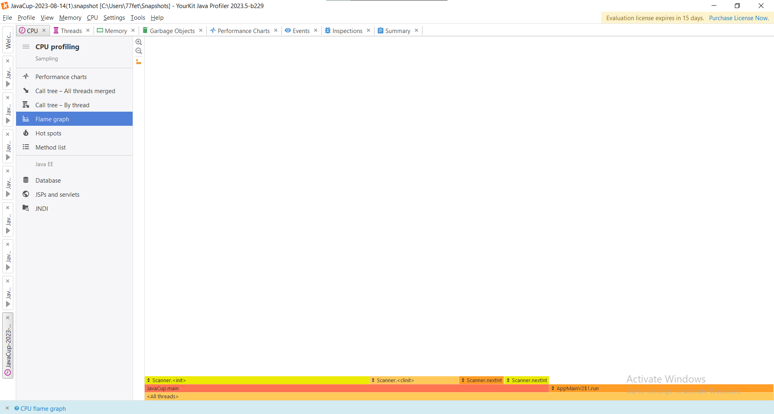This screenshot has width=774, height=414.
Task: Select the zoom in magnifier on the flame graph toolbar
Action: point(139,42)
